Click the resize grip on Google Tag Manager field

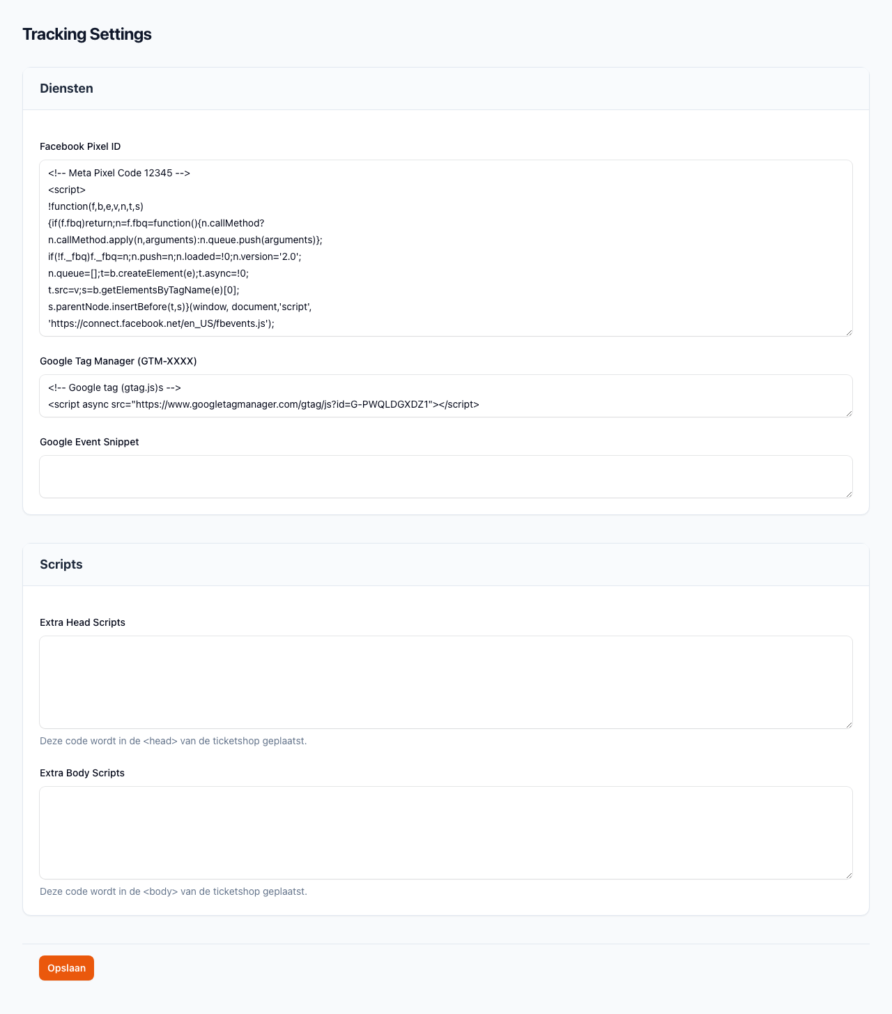click(848, 413)
